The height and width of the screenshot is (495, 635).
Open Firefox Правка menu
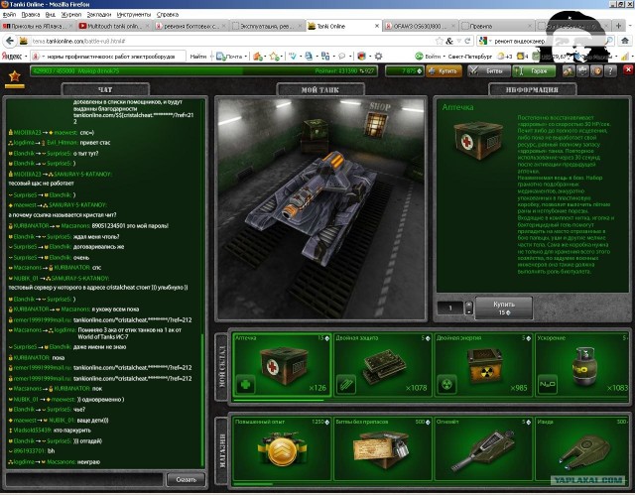[31, 15]
